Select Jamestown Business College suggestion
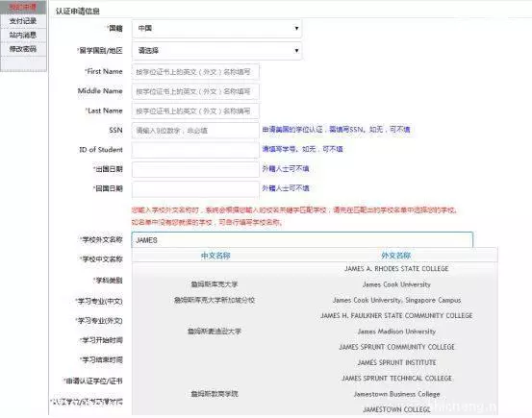 click(x=396, y=394)
